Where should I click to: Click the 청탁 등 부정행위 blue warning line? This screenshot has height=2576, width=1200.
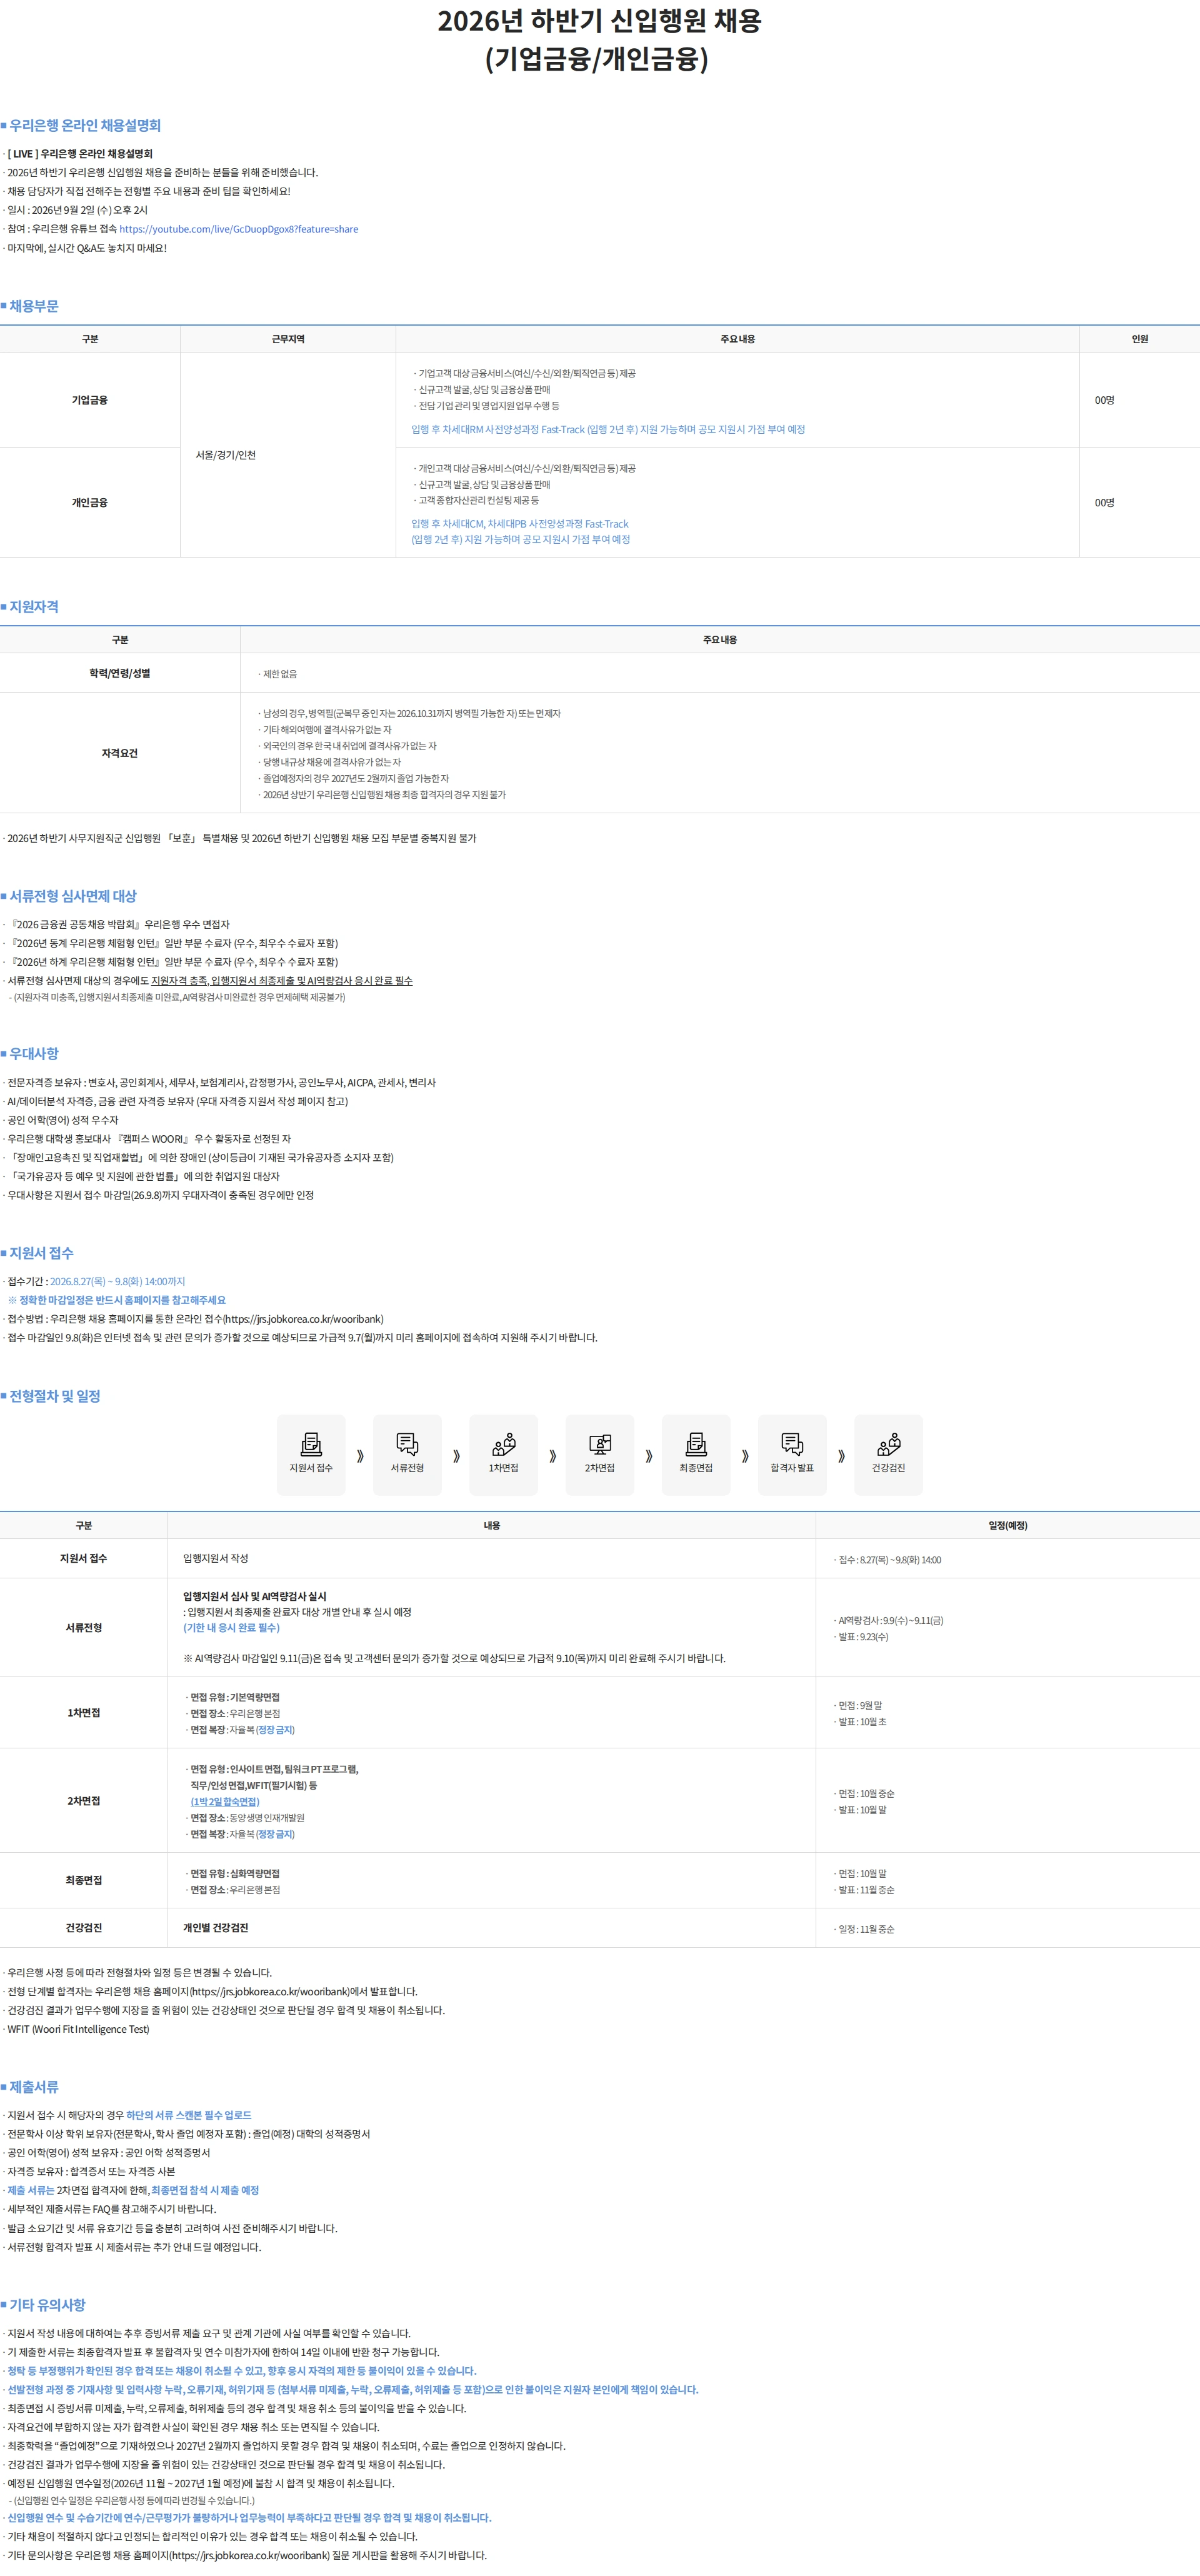coord(241,2371)
